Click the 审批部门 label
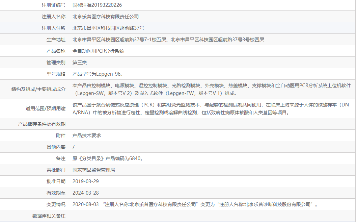This screenshot has height=223, width=357. pyautogui.click(x=56, y=170)
